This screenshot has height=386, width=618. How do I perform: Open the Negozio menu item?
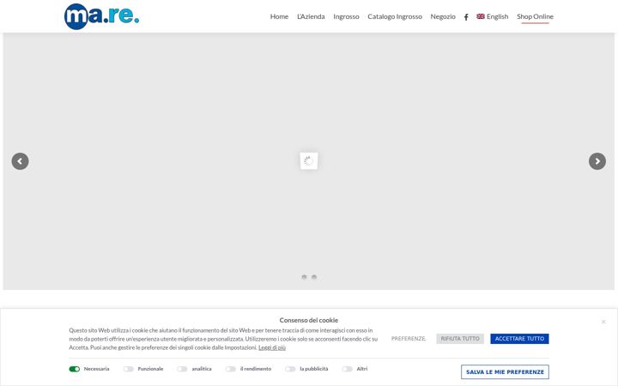click(443, 16)
